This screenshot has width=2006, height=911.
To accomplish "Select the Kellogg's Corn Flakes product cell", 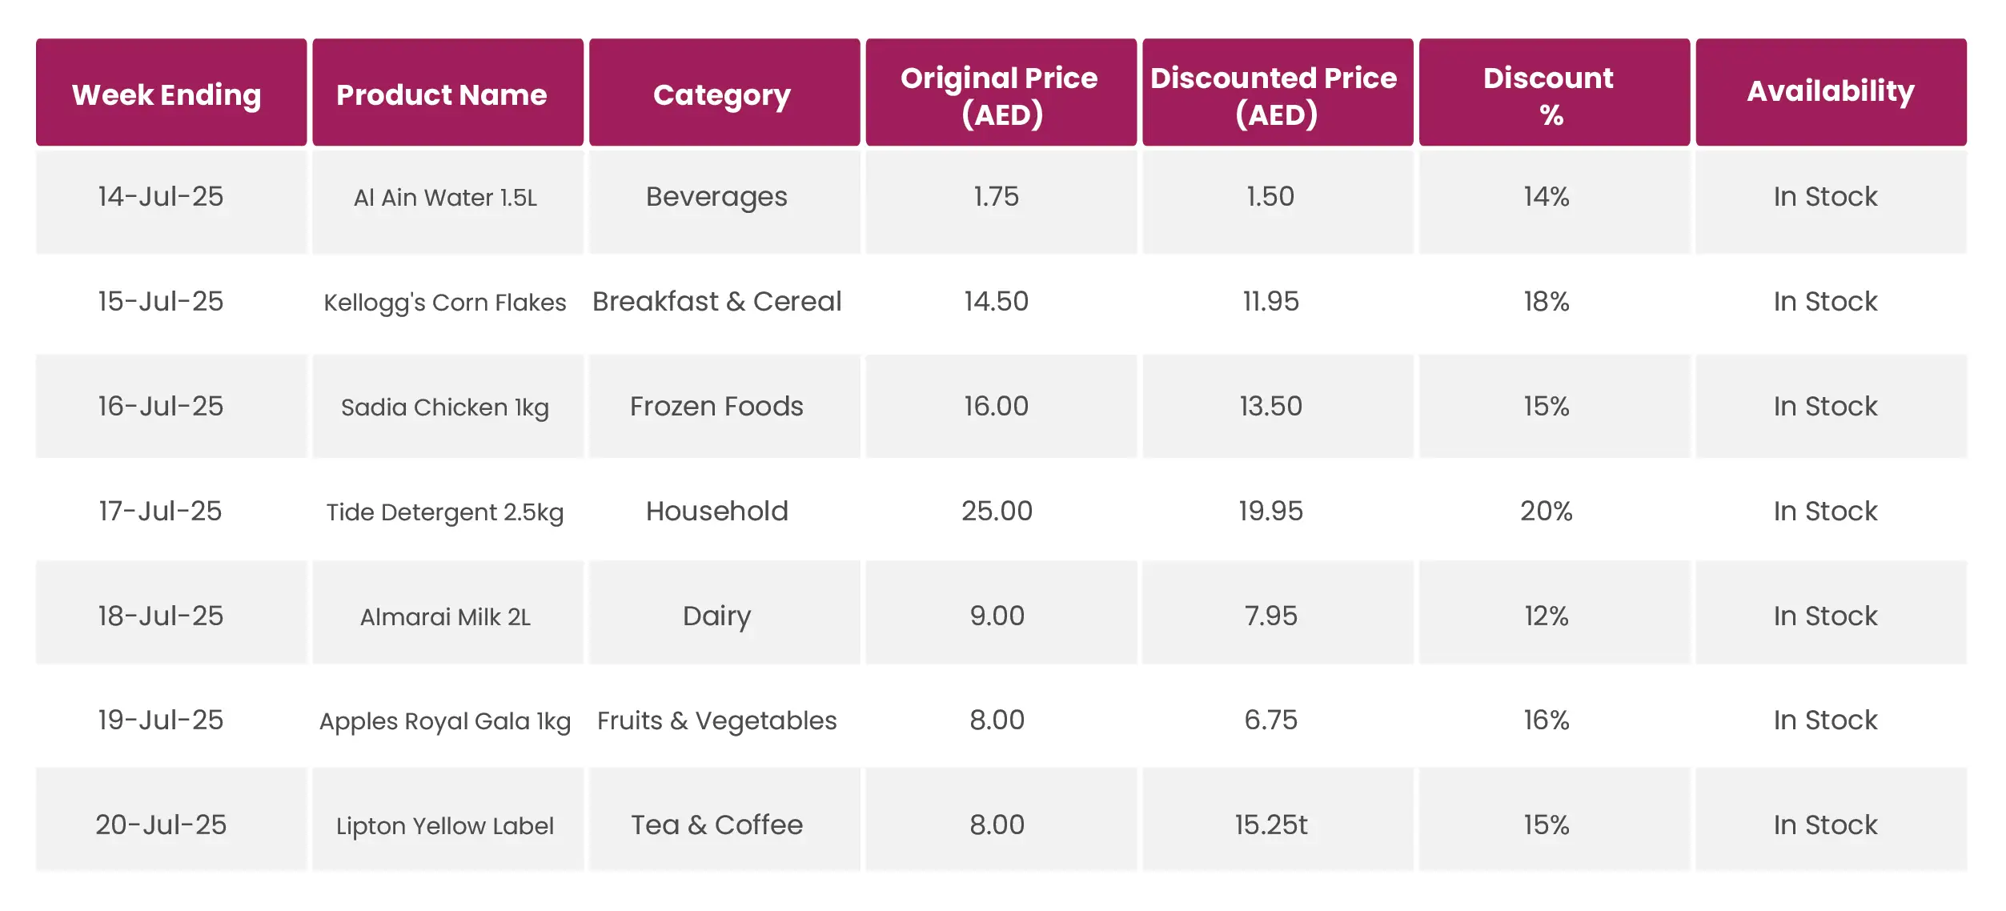I will point(445,303).
